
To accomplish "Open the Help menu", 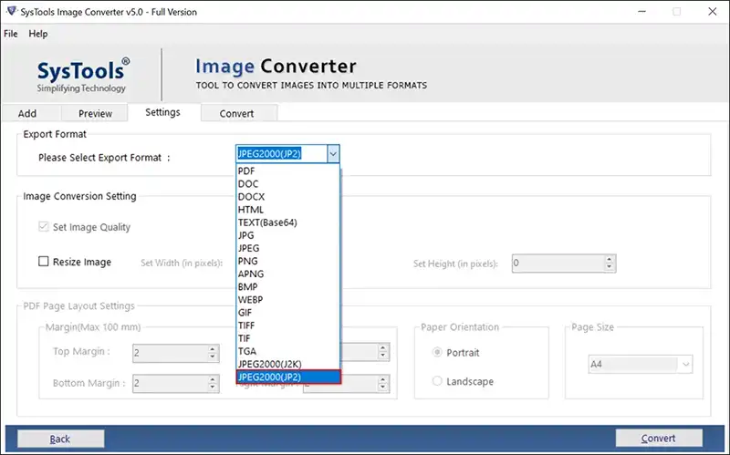I will click(37, 34).
